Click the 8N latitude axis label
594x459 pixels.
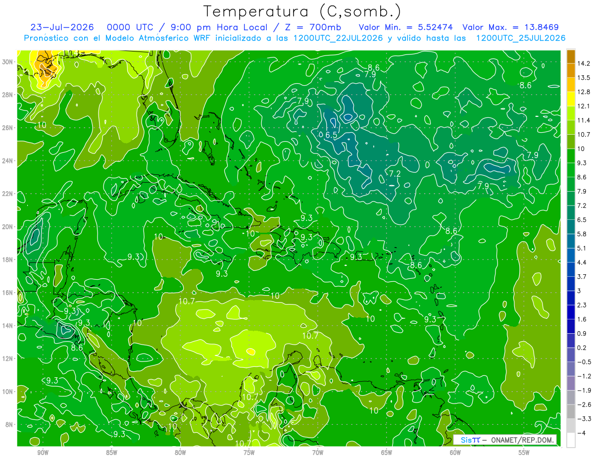(10, 425)
